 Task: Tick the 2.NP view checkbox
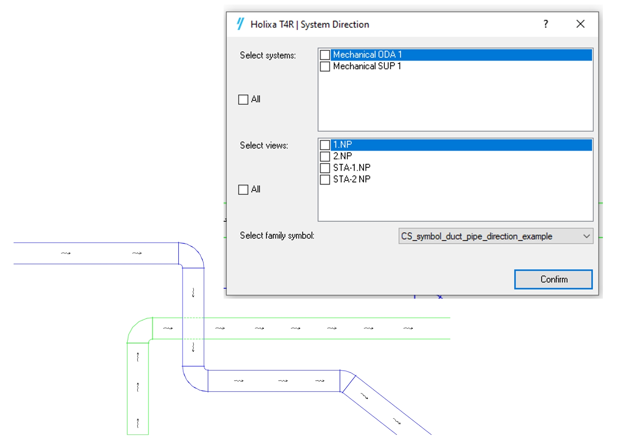pyautogui.click(x=325, y=156)
